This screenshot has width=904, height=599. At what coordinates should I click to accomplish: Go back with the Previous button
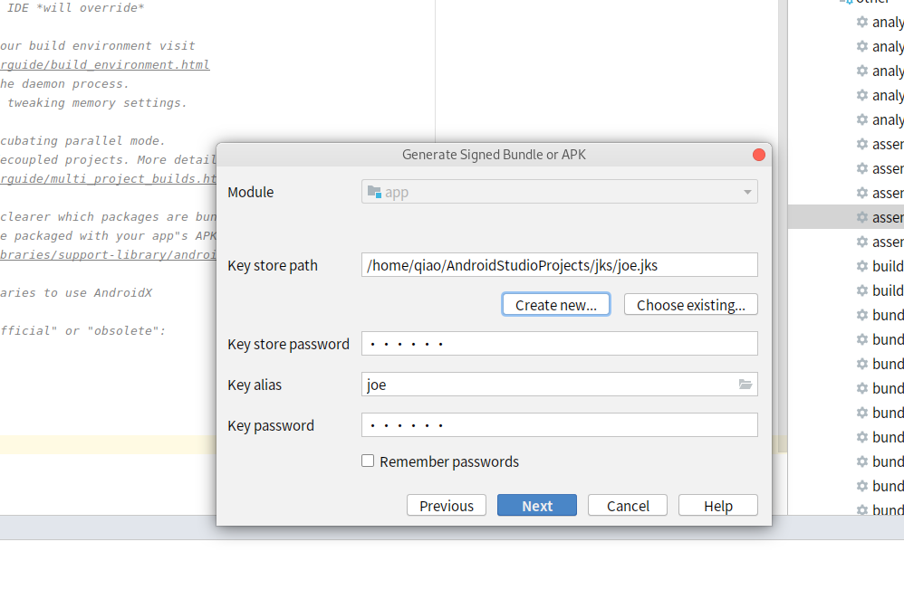(x=447, y=506)
